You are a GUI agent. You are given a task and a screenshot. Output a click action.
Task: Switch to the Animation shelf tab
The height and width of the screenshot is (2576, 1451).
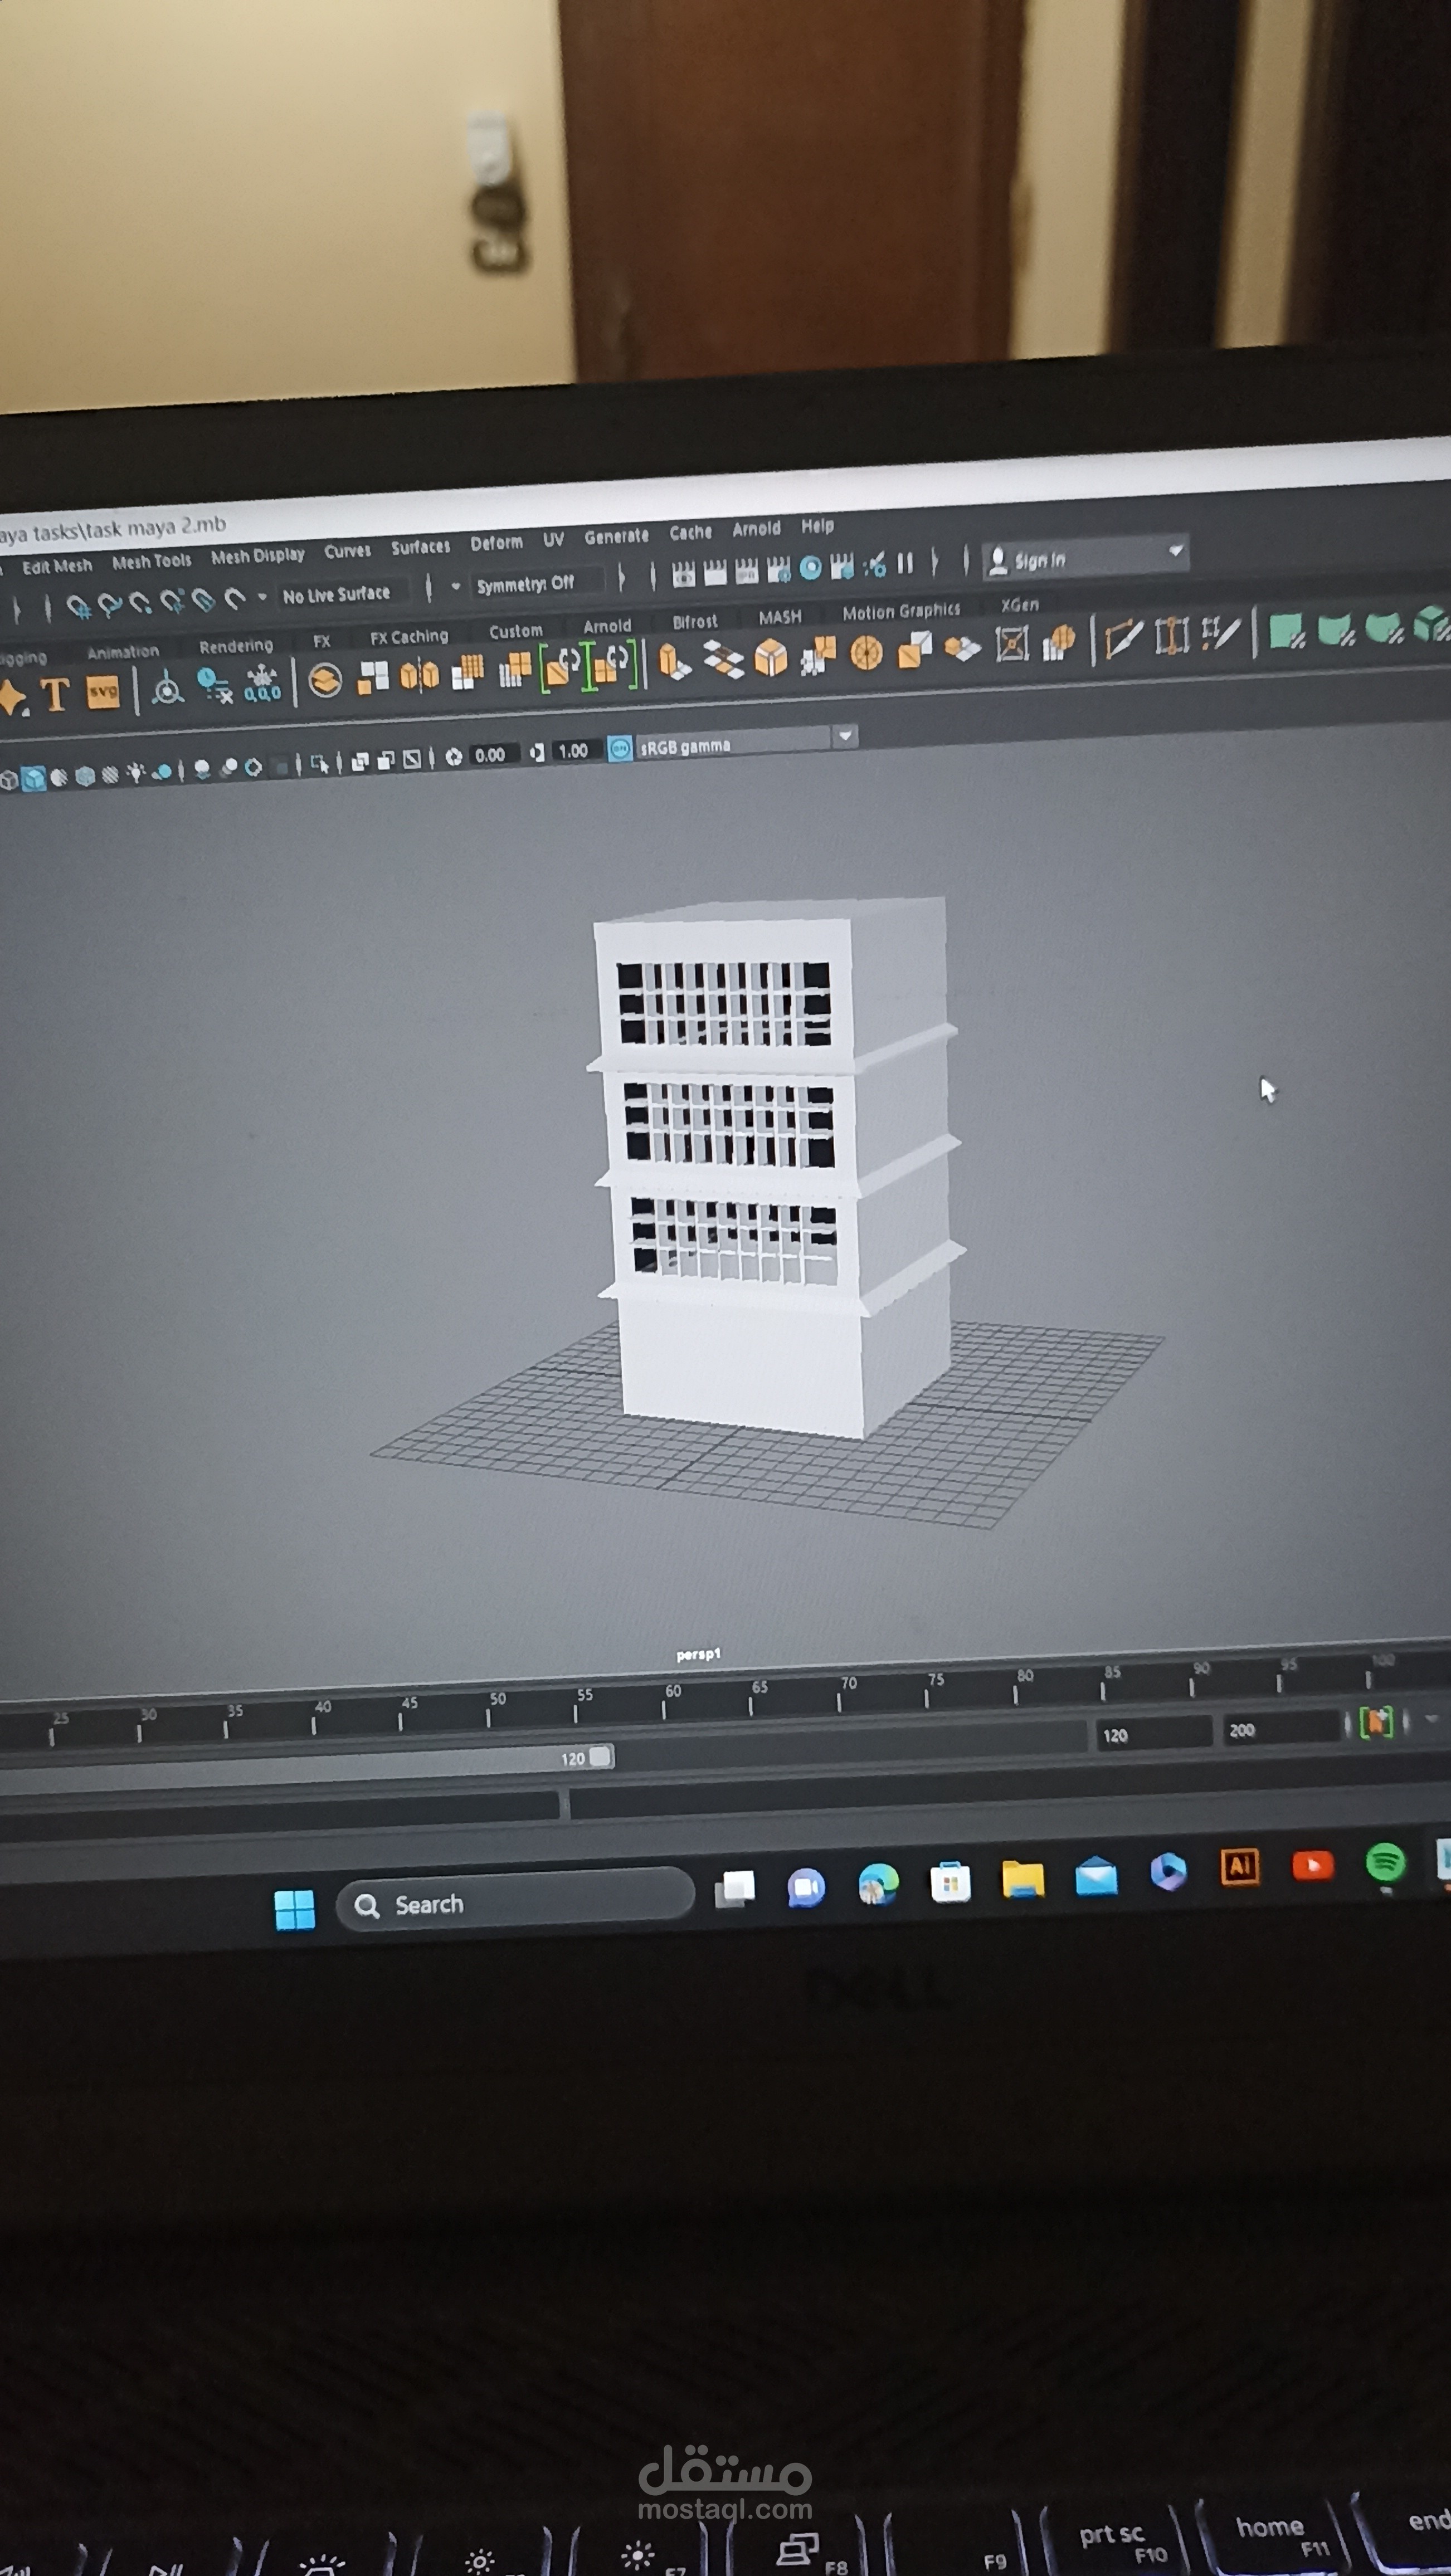point(123,652)
